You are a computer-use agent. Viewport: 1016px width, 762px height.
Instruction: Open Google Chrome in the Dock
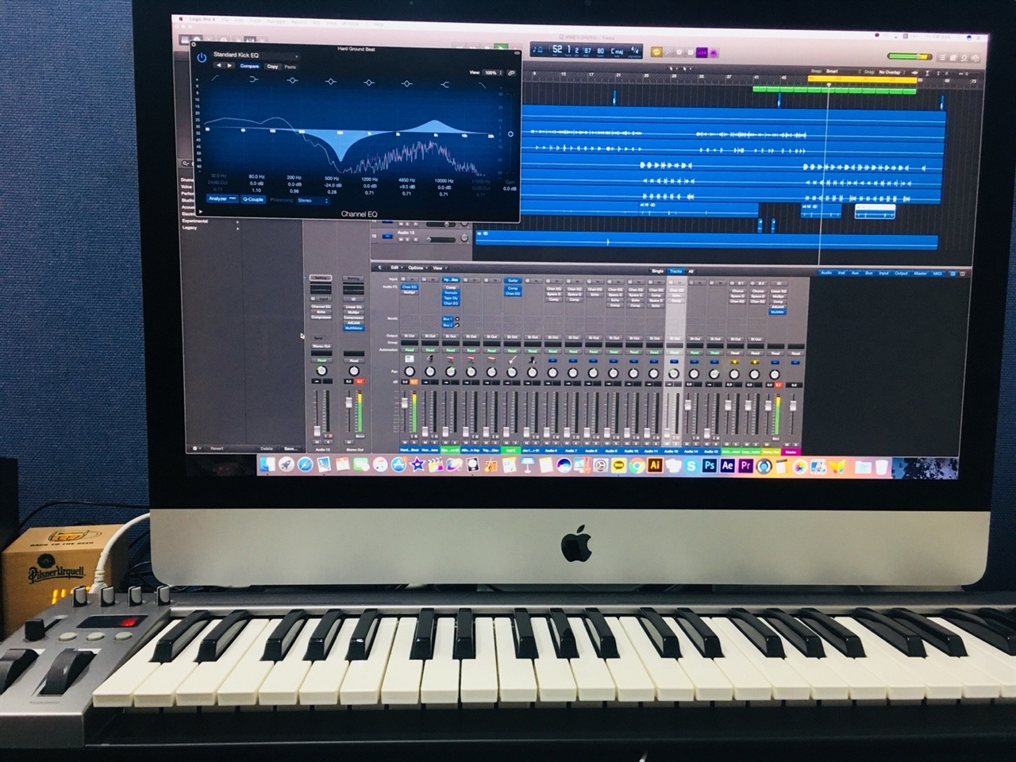click(637, 466)
